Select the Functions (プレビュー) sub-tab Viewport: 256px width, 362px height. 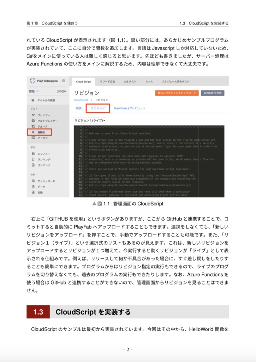129,108
